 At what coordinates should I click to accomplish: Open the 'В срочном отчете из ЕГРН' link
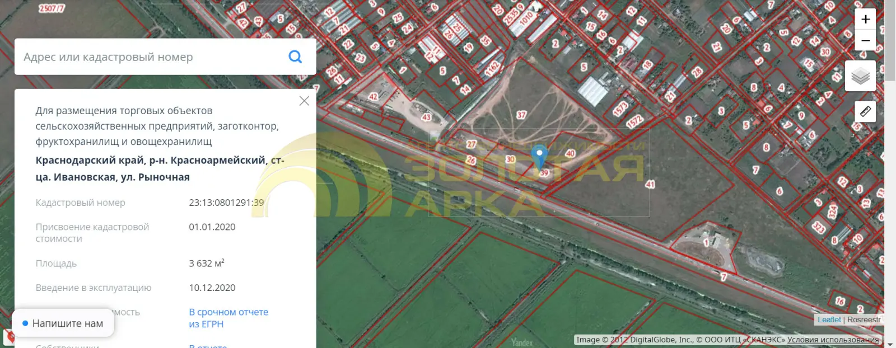click(x=228, y=318)
